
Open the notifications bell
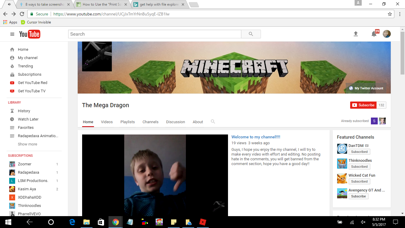[x=374, y=34]
